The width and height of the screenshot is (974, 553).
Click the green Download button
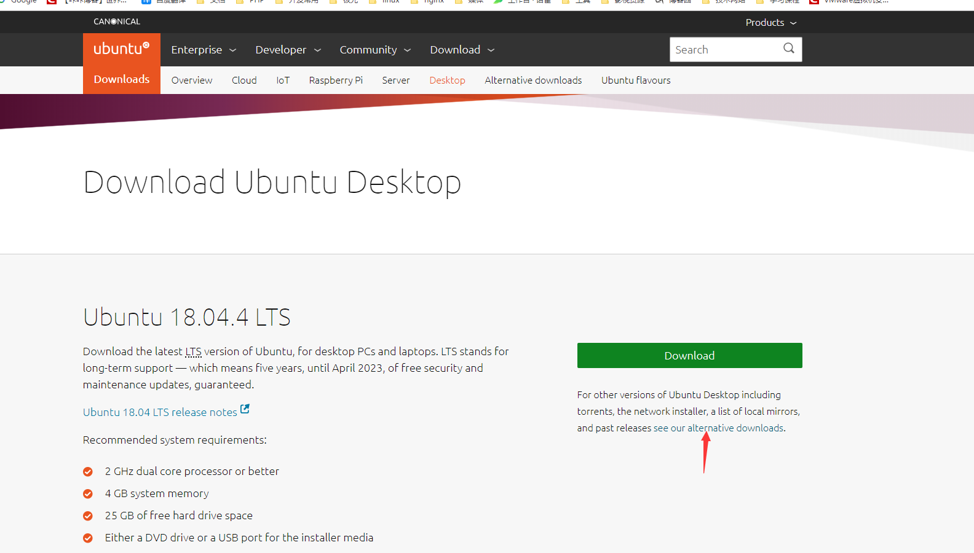[x=689, y=355]
